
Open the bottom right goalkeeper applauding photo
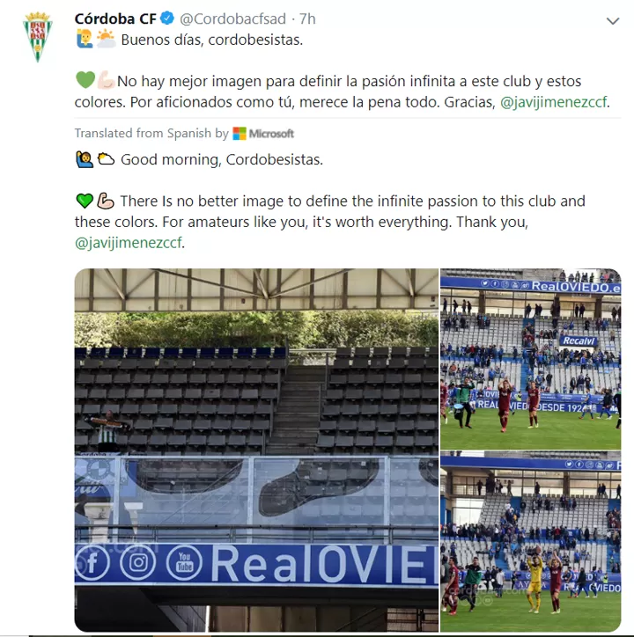530,541
